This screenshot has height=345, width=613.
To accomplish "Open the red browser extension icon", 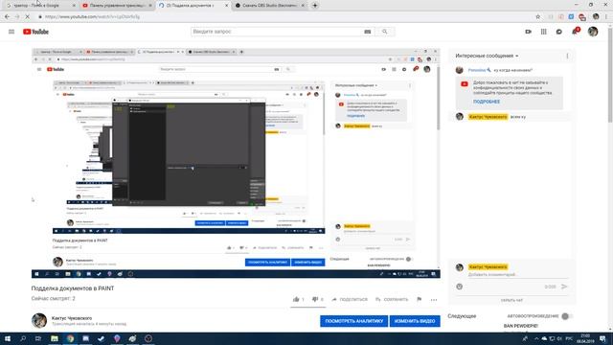I will (582, 17).
